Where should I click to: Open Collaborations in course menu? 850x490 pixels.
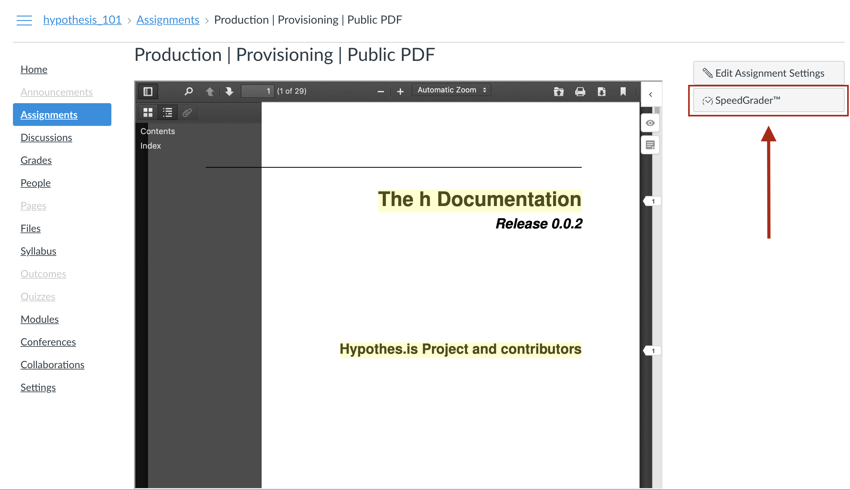click(52, 364)
